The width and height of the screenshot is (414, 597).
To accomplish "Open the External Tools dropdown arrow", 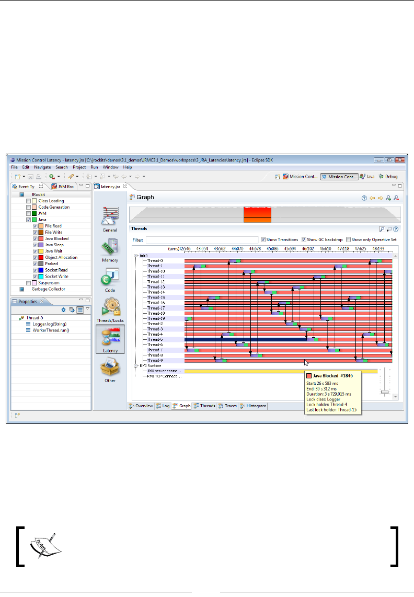I will [77, 177].
